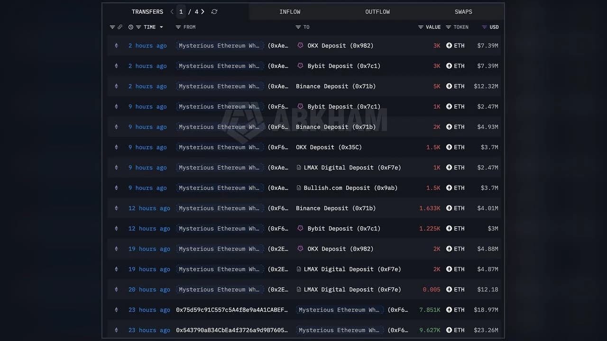The height and width of the screenshot is (341, 607).
Task: Open sender address 0x543790aB34CbEa4f3726a9d9B7605…
Action: tap(232, 330)
